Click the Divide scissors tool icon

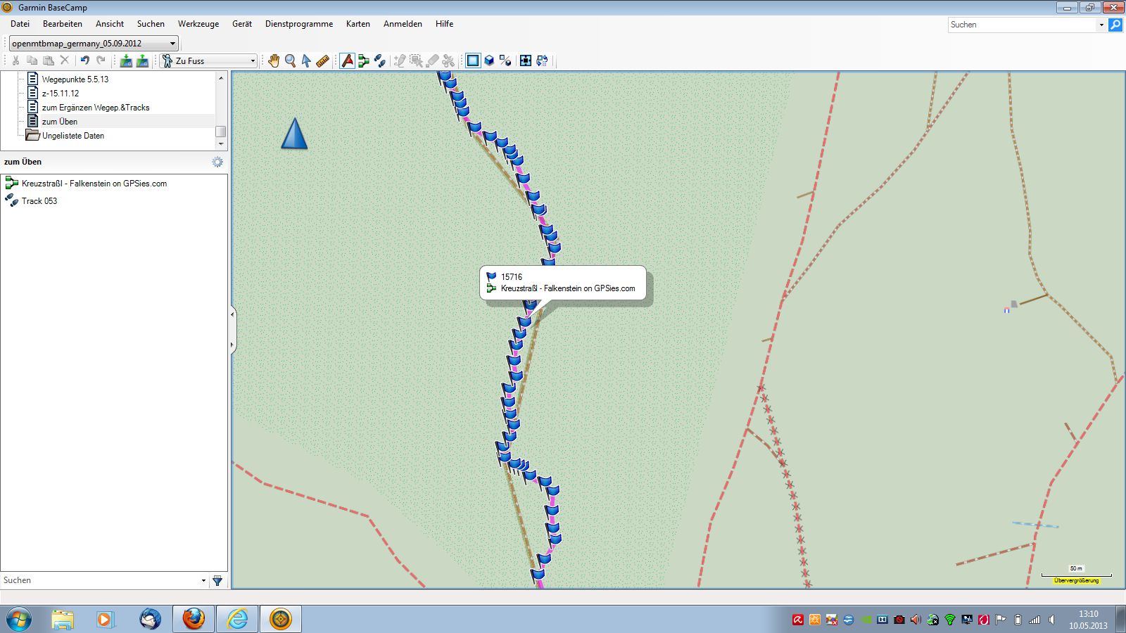tap(448, 61)
